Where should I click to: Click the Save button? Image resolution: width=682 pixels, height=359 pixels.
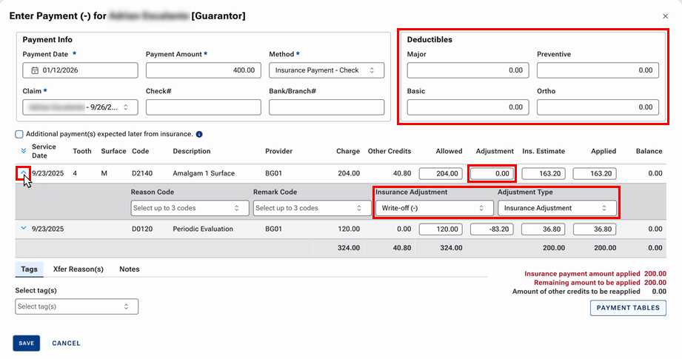click(27, 343)
